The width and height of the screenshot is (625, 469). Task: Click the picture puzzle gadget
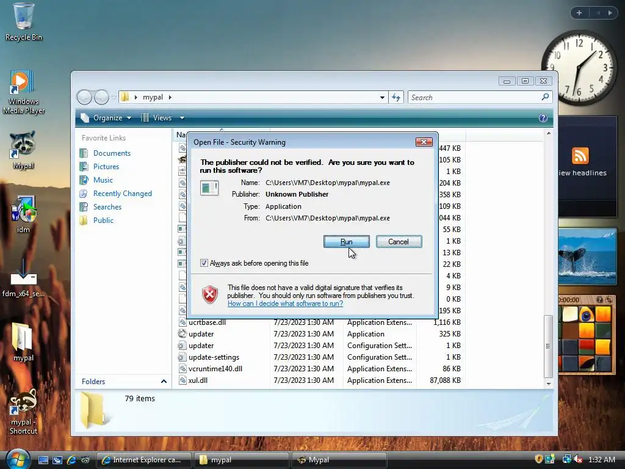(586, 335)
